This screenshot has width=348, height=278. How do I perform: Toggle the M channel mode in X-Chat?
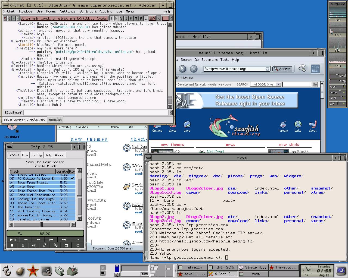pos(136,18)
